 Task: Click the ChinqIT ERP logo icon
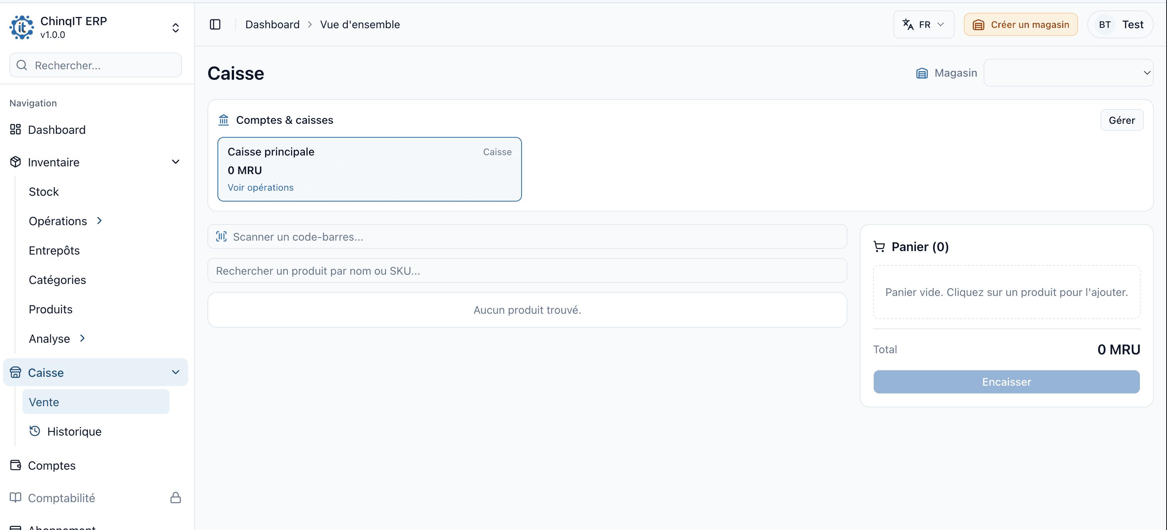click(21, 27)
